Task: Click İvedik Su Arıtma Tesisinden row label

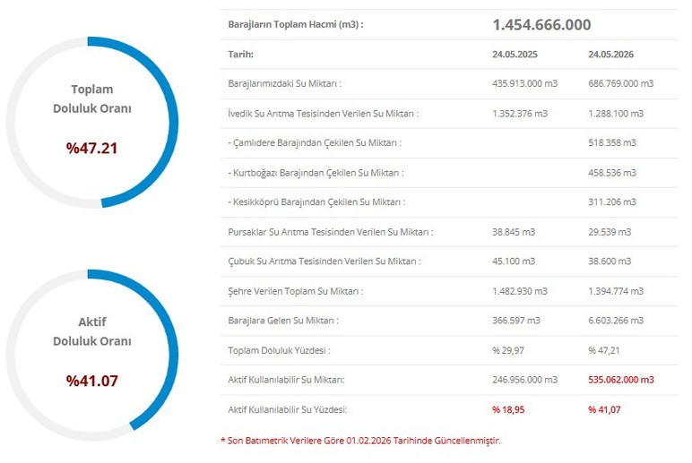Action: pyautogui.click(x=323, y=114)
